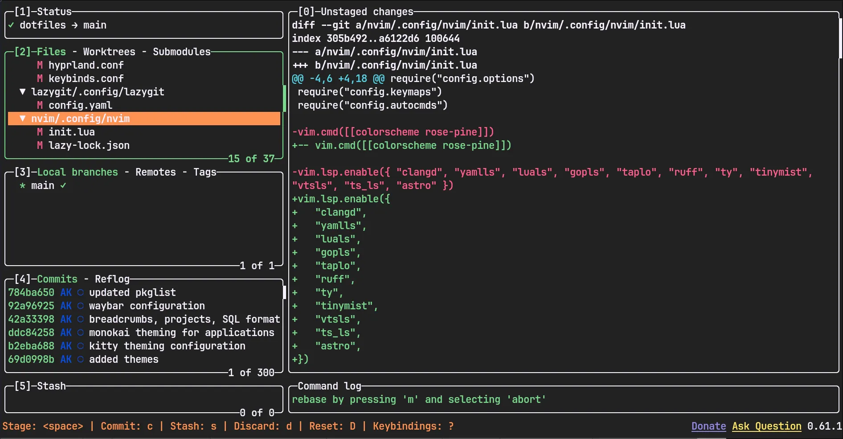This screenshot has width=843, height=439.
Task: Click the Command log panel title
Action: coord(329,386)
